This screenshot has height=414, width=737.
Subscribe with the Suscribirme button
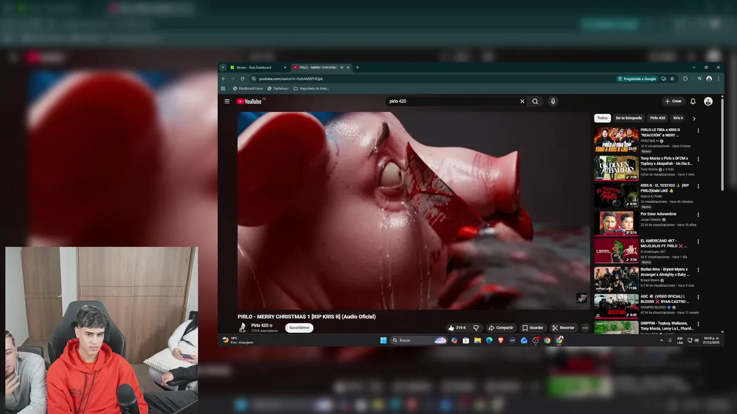tap(299, 328)
